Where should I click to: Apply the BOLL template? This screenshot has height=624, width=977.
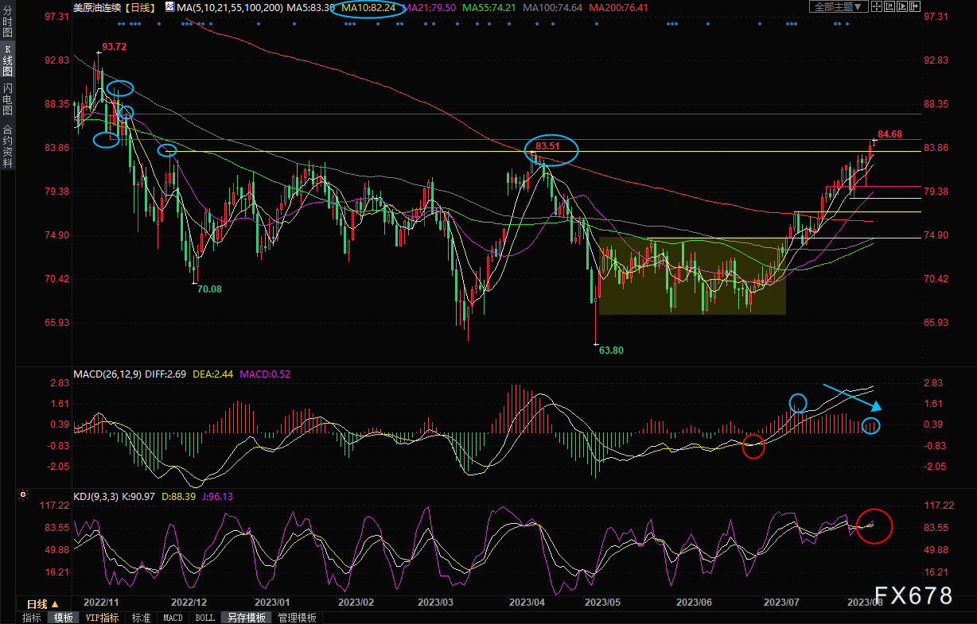click(x=204, y=618)
